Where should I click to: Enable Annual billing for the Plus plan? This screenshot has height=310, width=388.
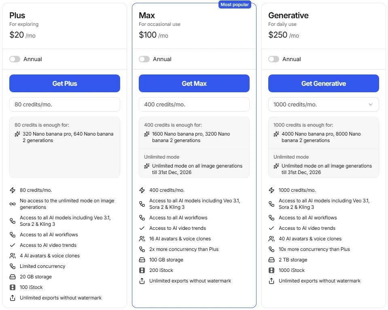(15, 59)
